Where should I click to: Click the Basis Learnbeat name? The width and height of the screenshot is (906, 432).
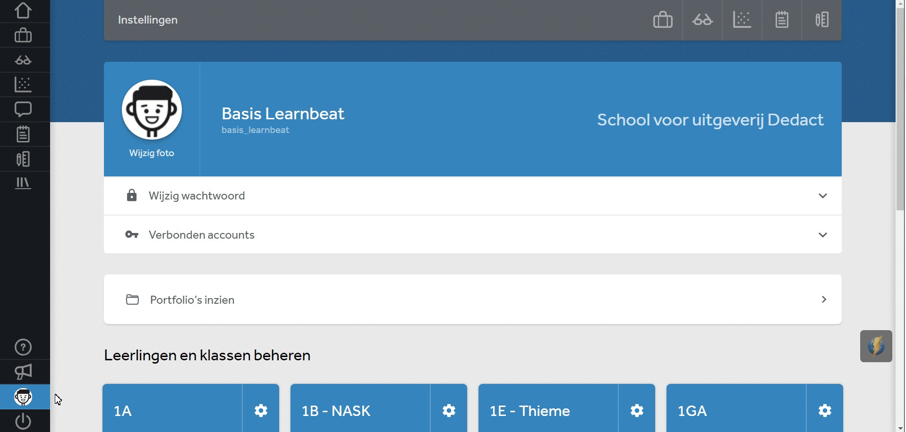point(283,114)
